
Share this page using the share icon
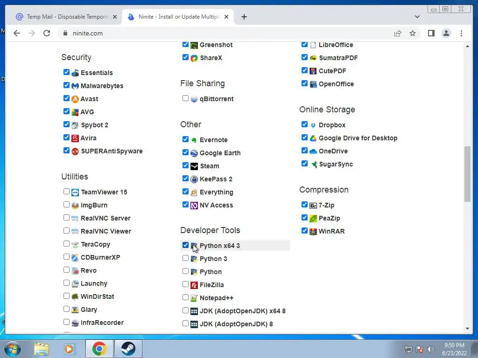pos(398,33)
